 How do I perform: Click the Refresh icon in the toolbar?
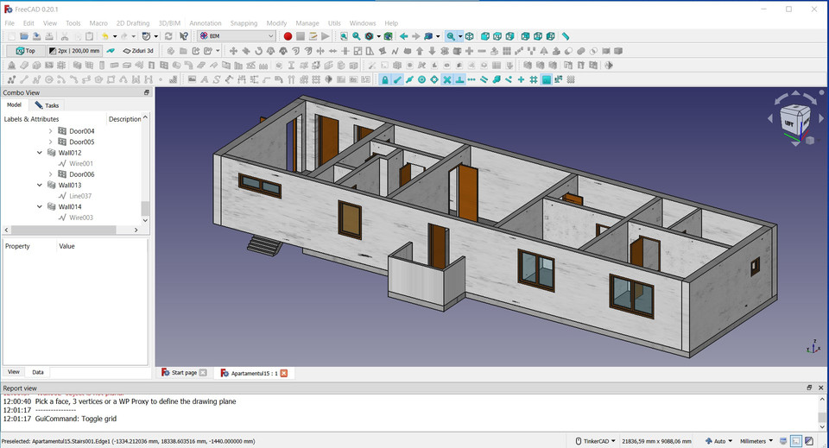point(168,36)
